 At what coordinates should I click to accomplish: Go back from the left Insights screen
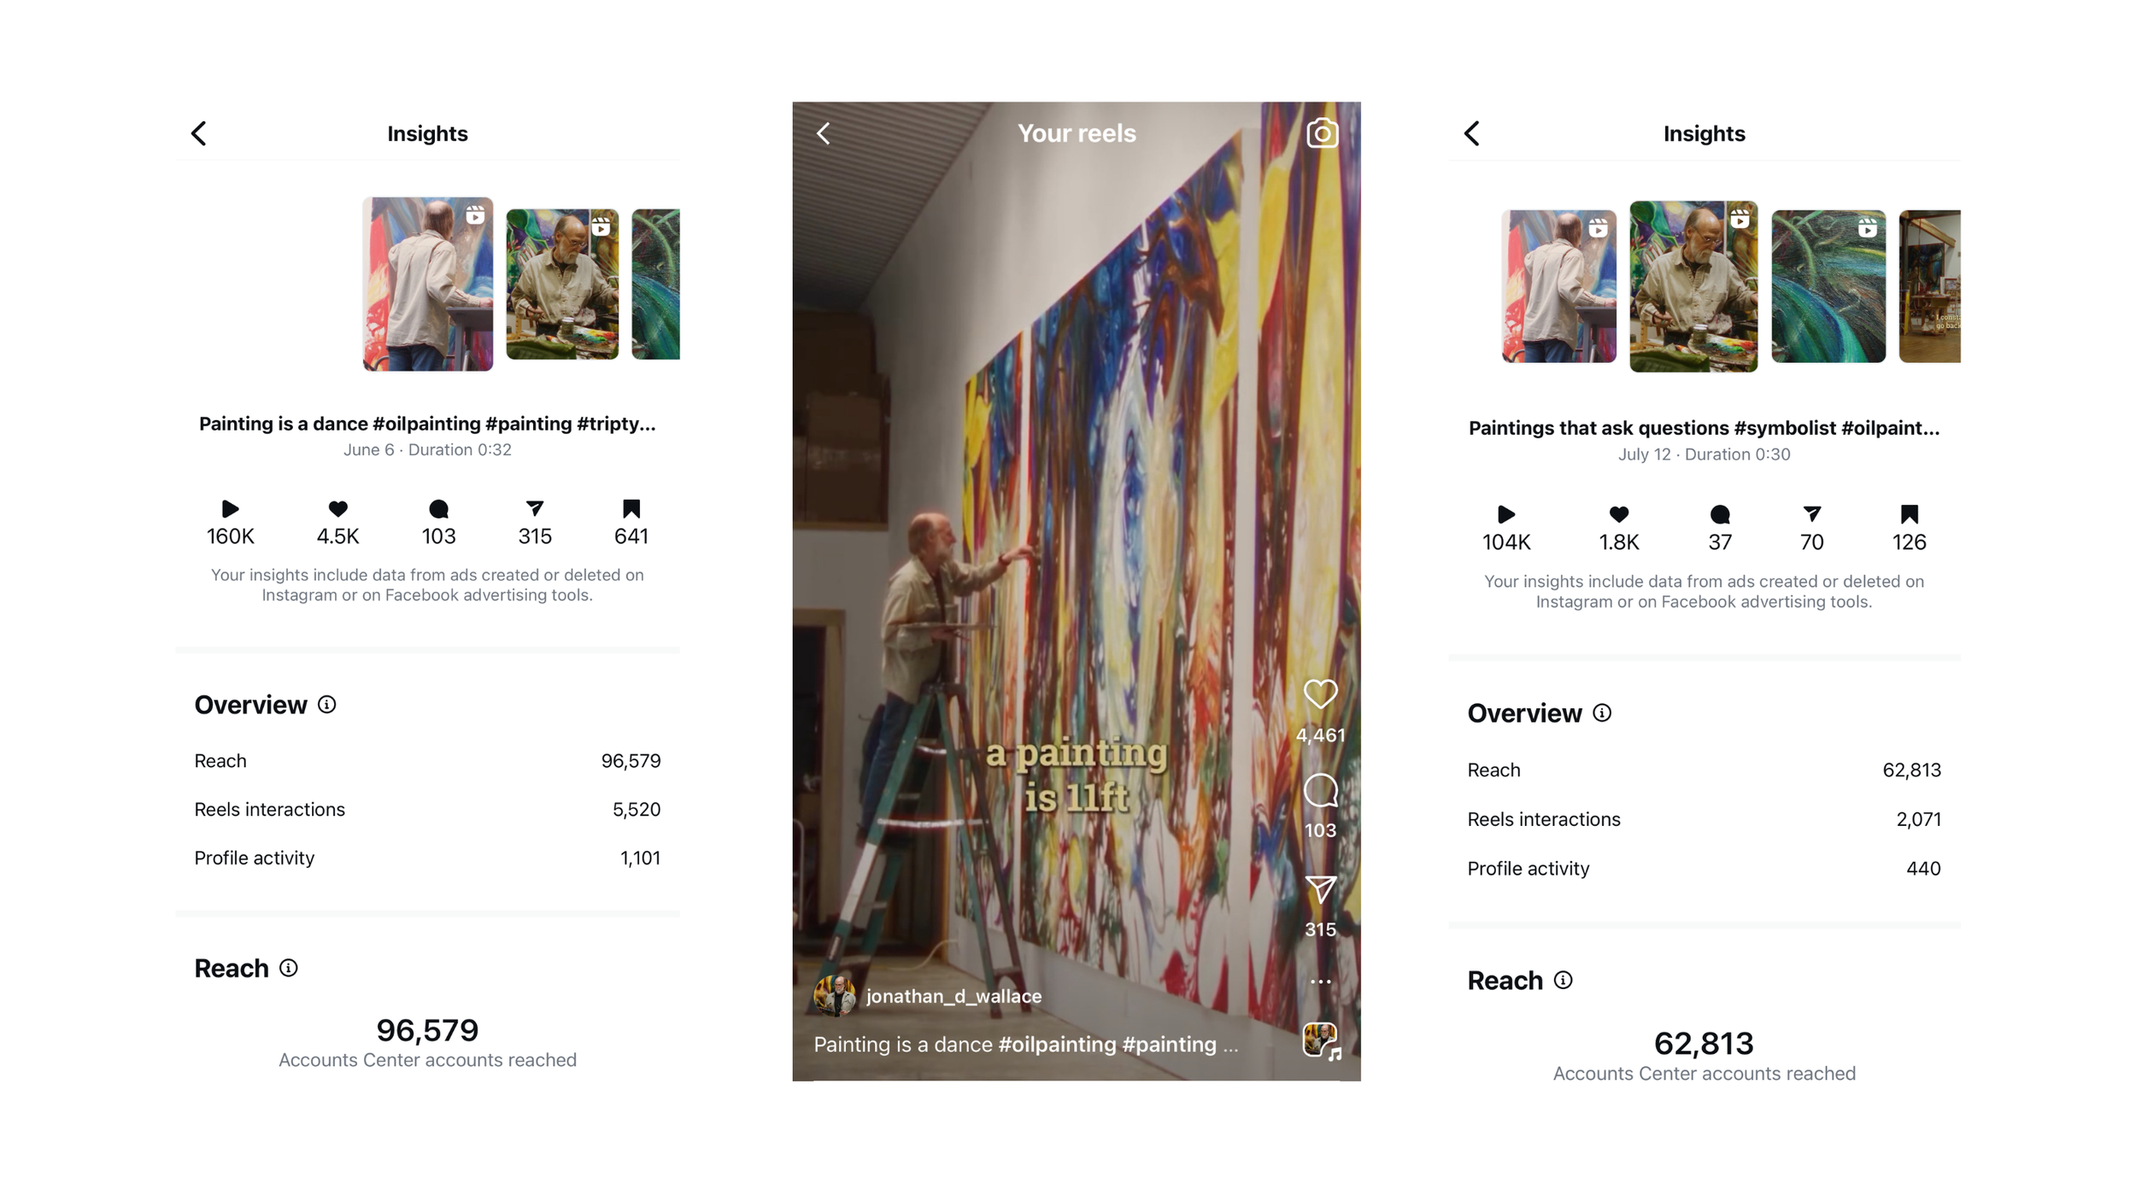click(x=198, y=133)
